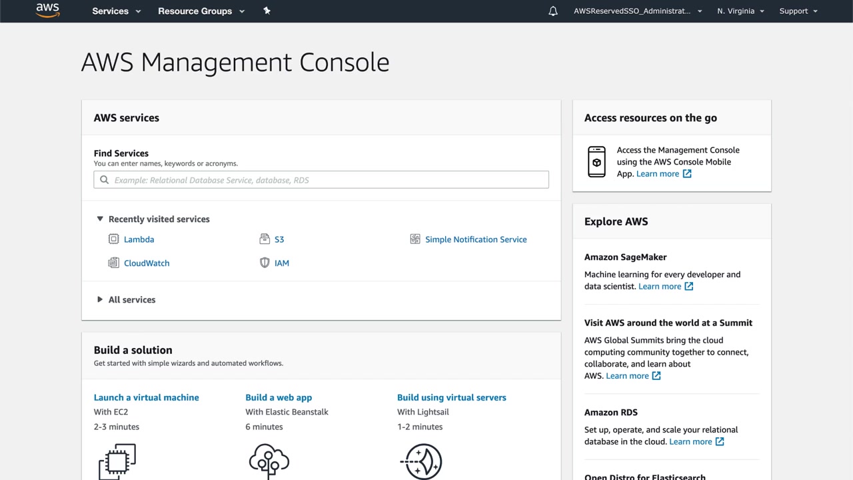
Task: Click the EC2 virtual machine icon
Action: click(117, 461)
